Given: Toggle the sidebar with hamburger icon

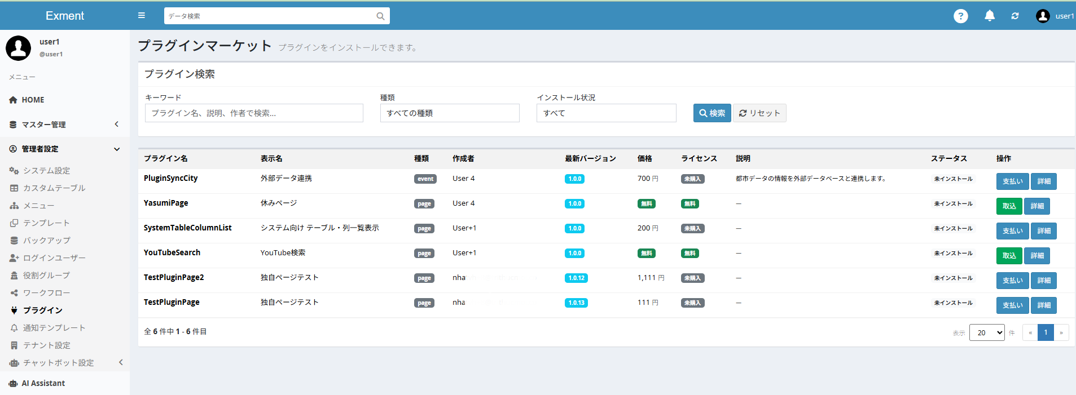Looking at the screenshot, I should coord(142,16).
